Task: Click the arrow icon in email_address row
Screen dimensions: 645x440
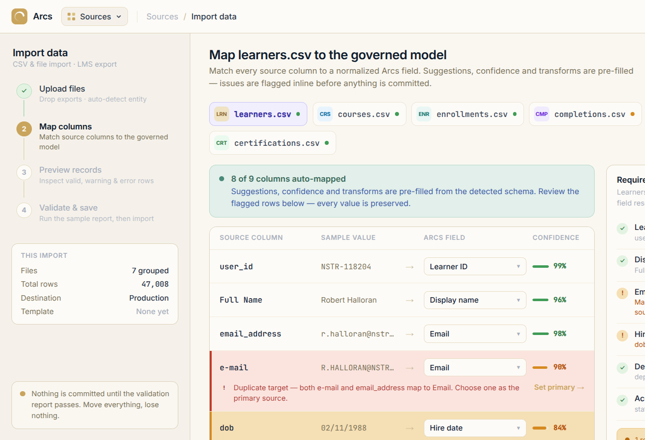Action: [409, 334]
